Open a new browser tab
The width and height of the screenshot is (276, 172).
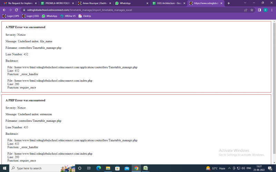point(228,3)
